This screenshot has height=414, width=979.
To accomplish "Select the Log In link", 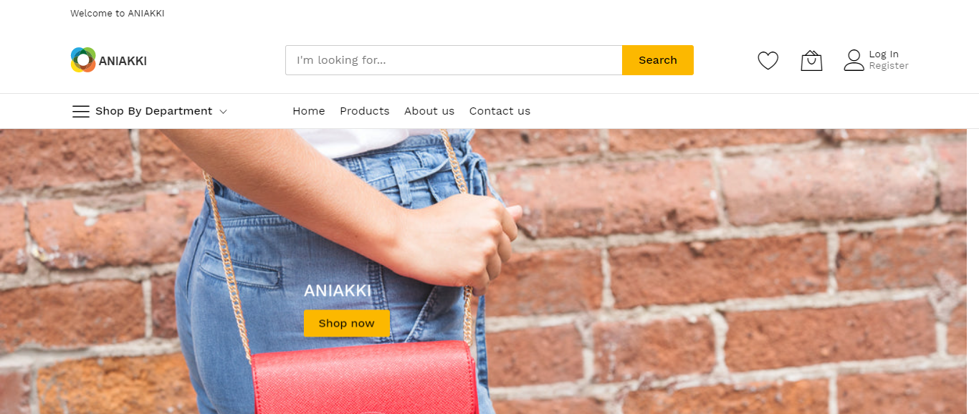I will (x=884, y=54).
